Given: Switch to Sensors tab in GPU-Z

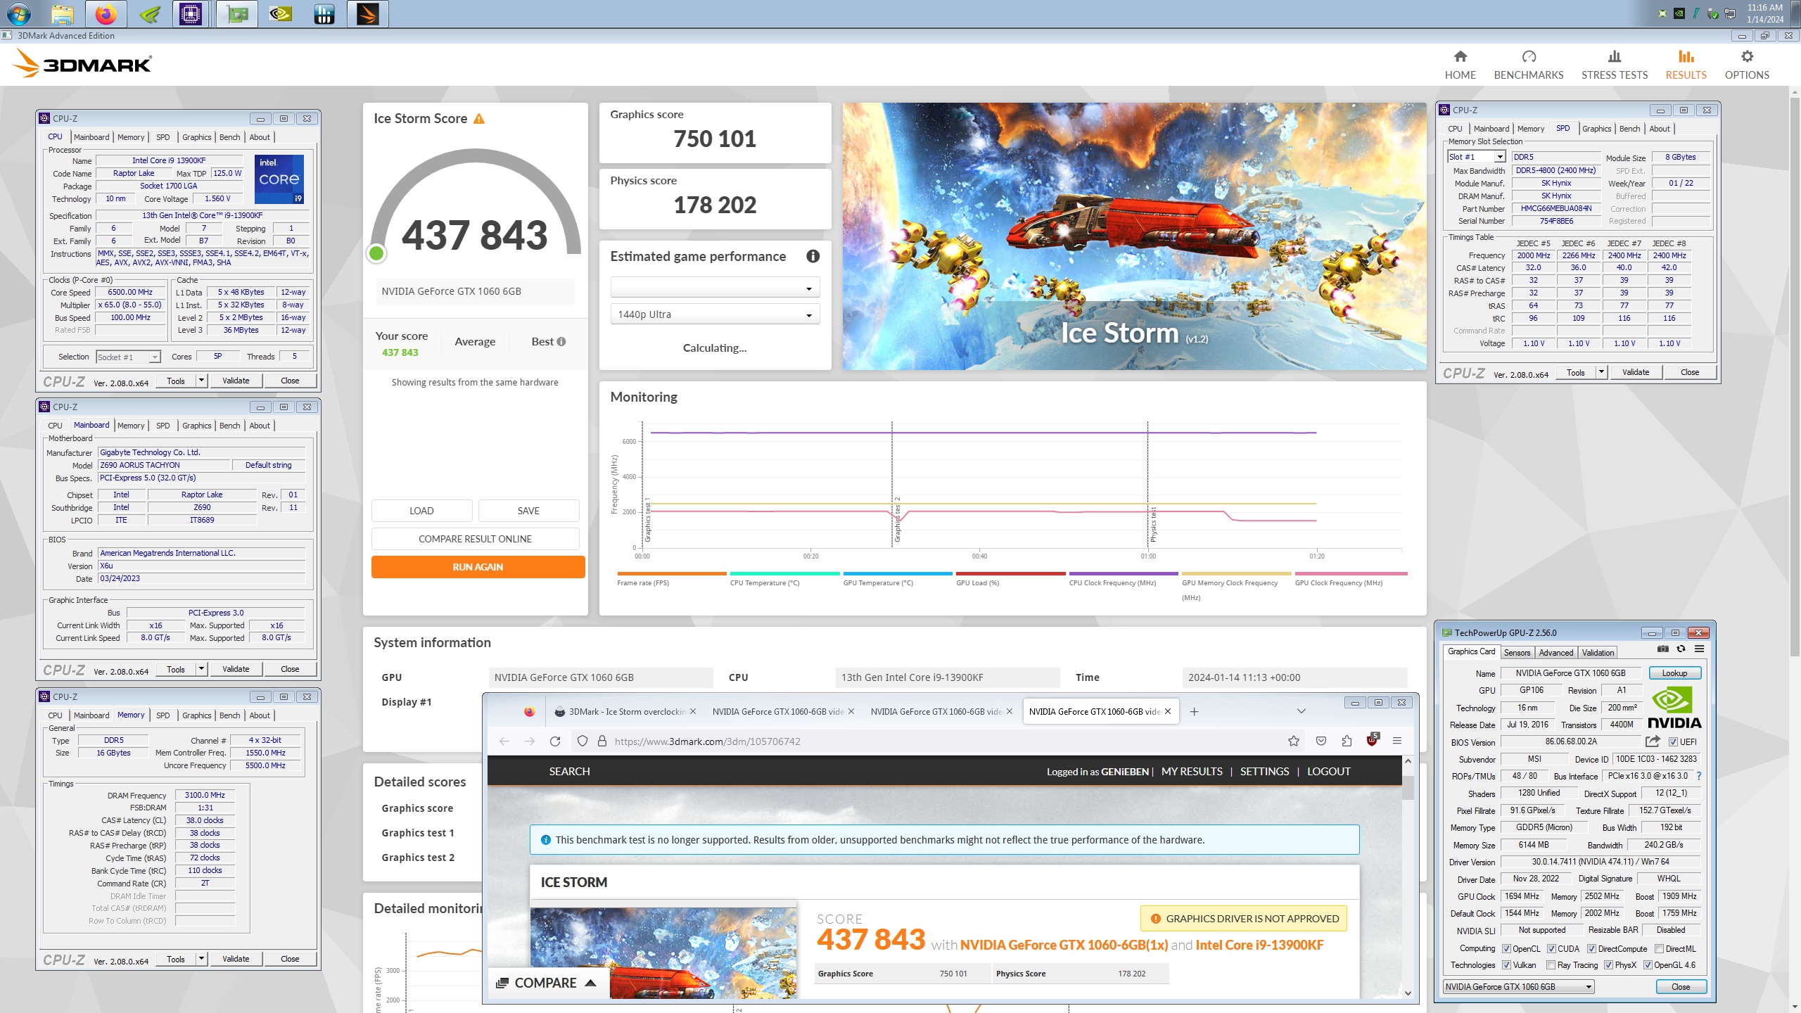Looking at the screenshot, I should (1517, 653).
